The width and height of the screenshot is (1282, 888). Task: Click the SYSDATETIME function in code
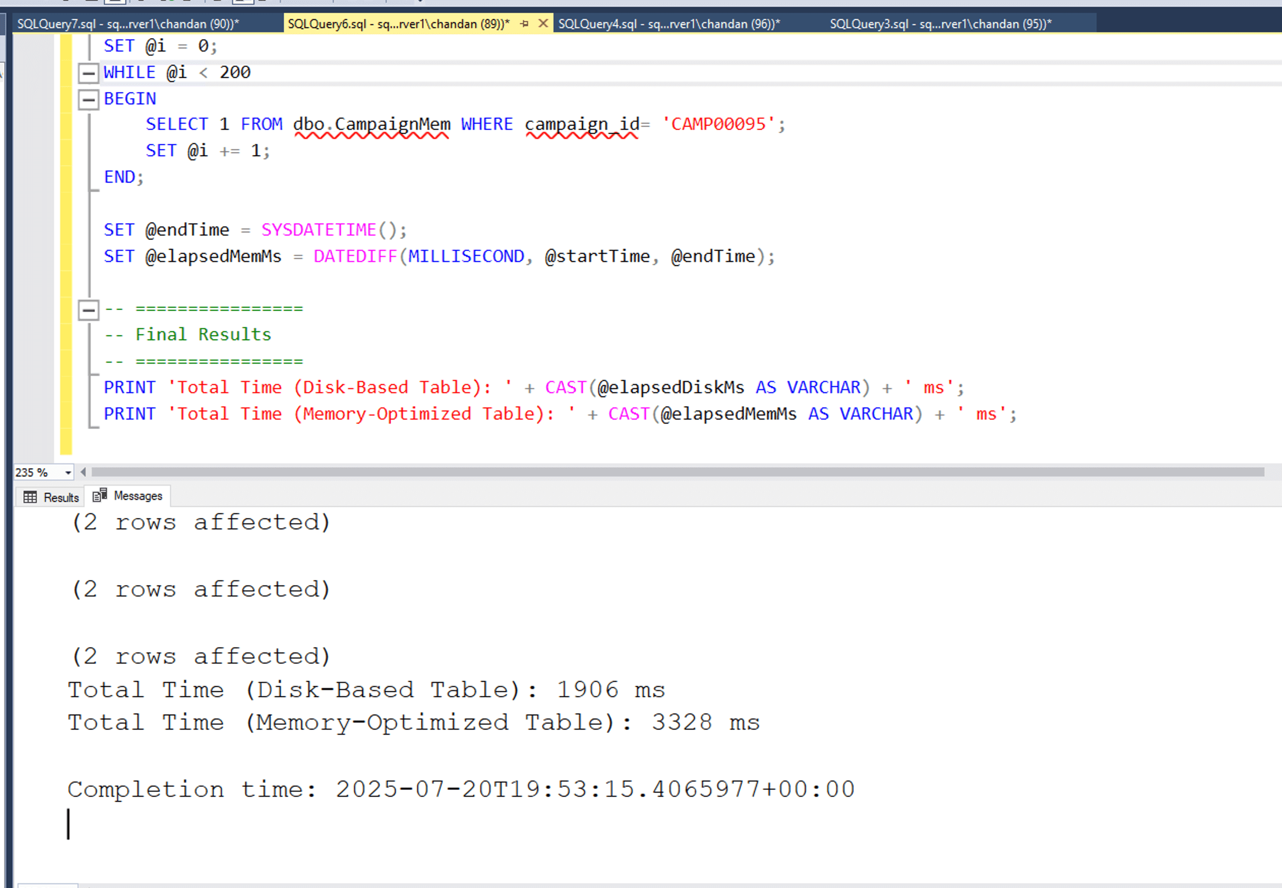coord(319,230)
